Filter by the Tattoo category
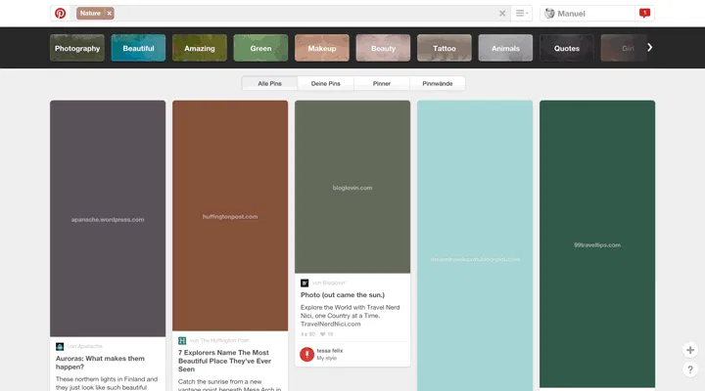 [445, 48]
